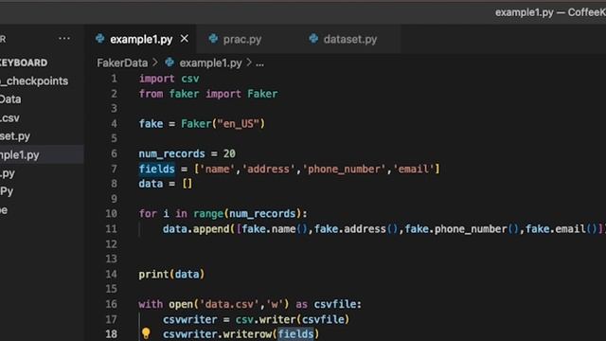Open the .csv file in explorer
Viewport: 606px width, 341px height.
click(9, 117)
